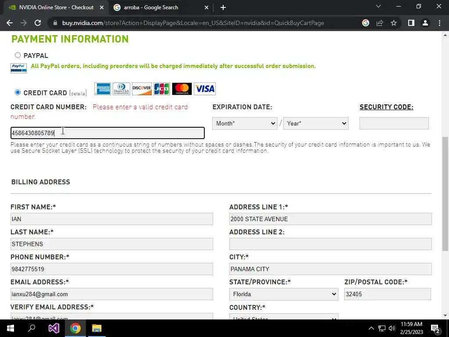This screenshot has height=337, width=449.
Task: Close the arroba Google Search tab
Action: 207,7
